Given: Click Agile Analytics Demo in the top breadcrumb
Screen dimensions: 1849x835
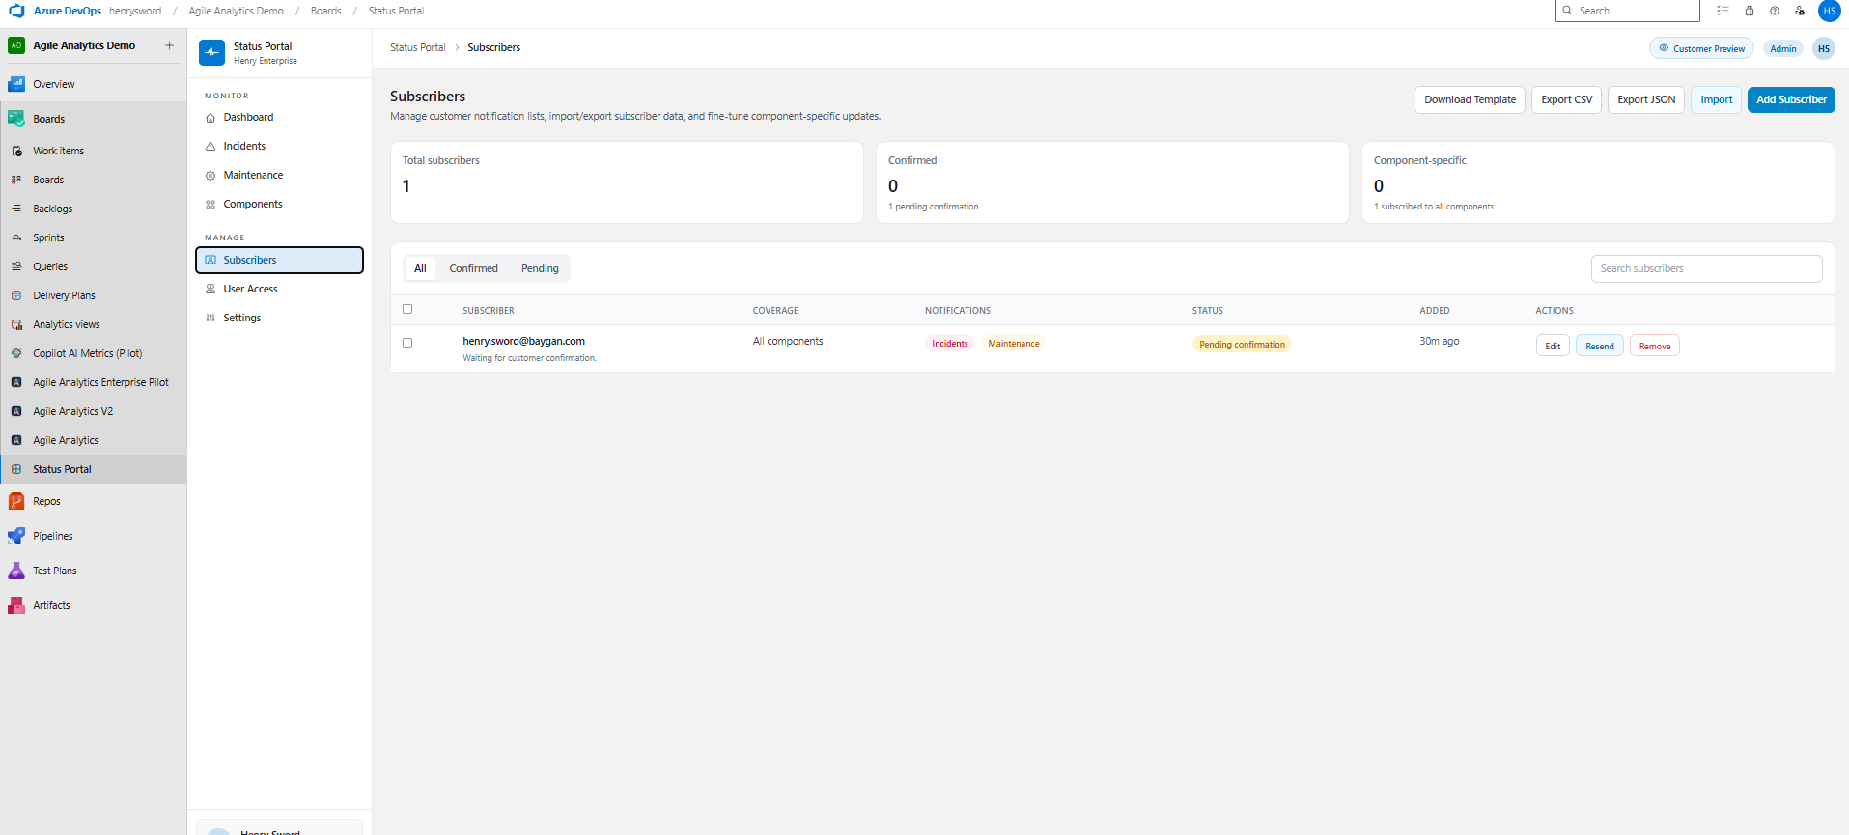Looking at the screenshot, I should point(236,11).
